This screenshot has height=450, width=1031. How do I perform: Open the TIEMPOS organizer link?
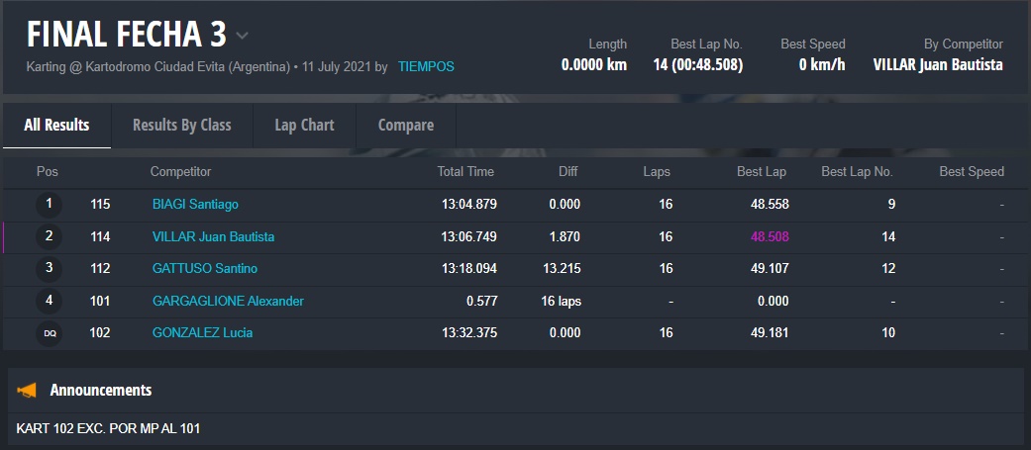[426, 67]
